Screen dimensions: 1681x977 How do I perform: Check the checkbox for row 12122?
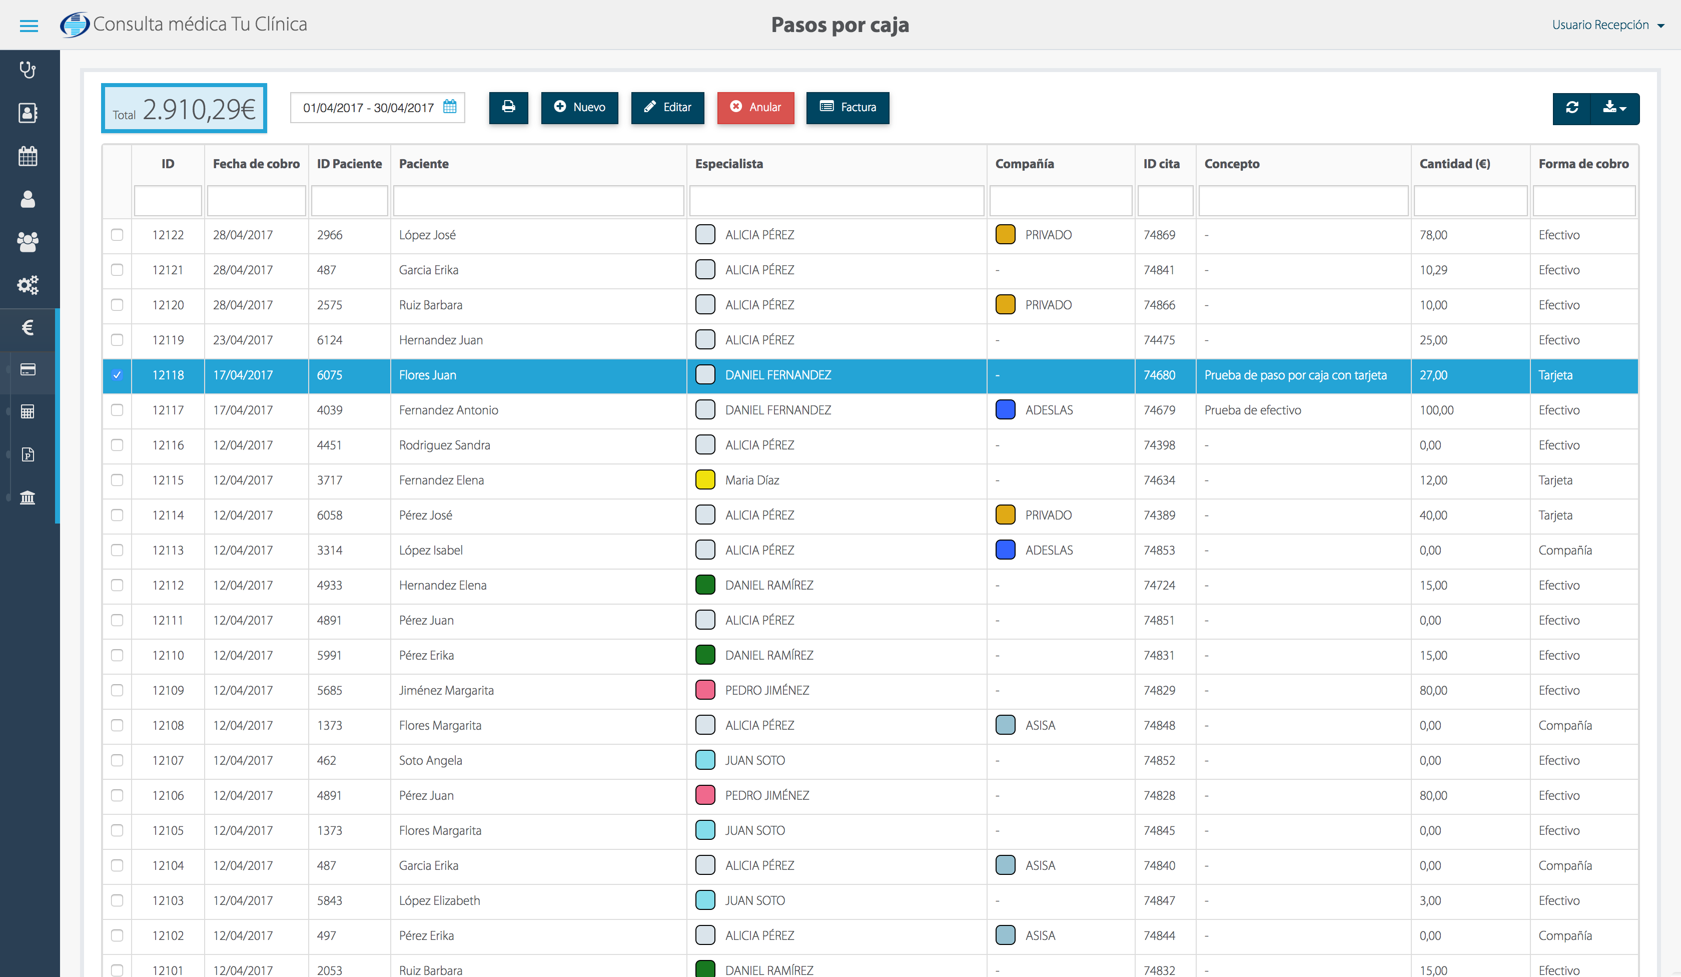tap(118, 235)
